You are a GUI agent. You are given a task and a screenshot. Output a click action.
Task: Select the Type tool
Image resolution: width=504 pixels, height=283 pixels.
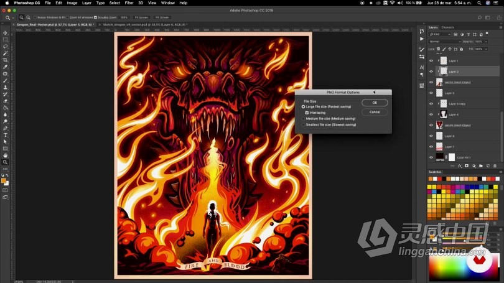[x=5, y=135]
